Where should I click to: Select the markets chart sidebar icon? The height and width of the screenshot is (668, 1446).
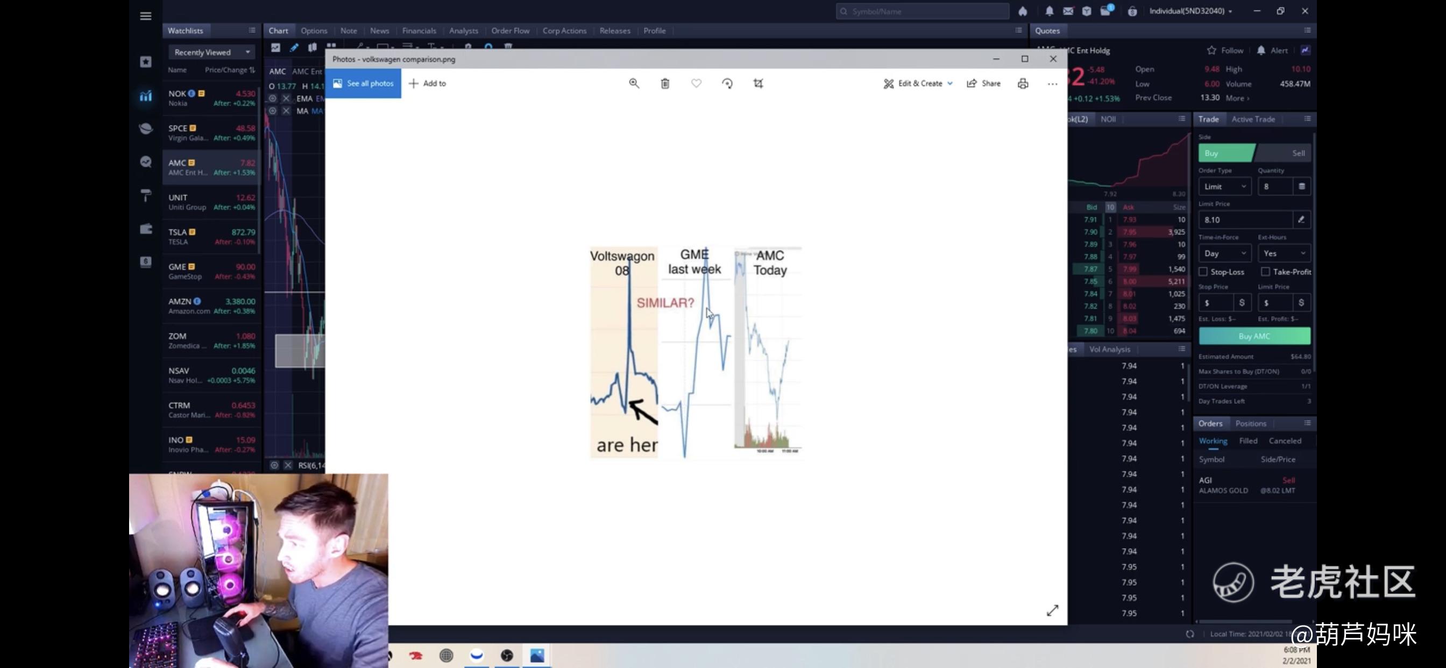point(145,96)
